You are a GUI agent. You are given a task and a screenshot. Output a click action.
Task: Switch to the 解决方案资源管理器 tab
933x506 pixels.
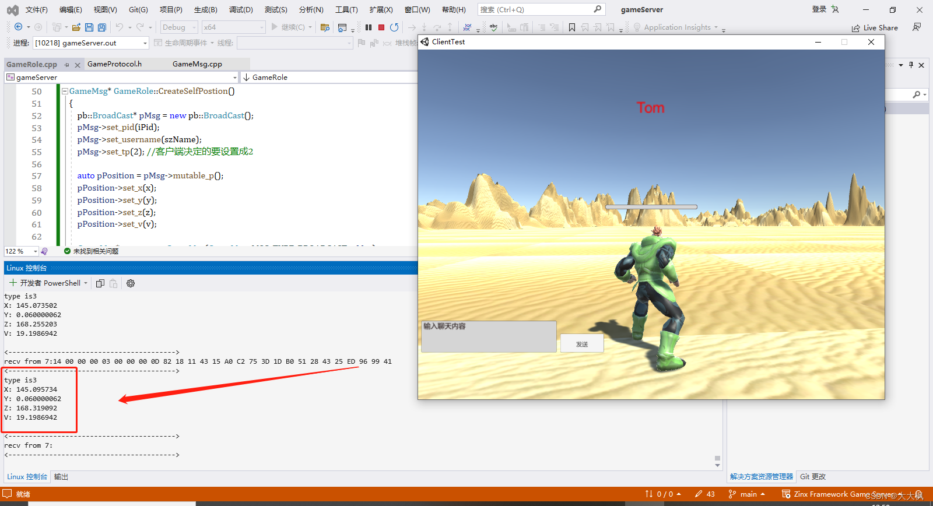[762, 477]
